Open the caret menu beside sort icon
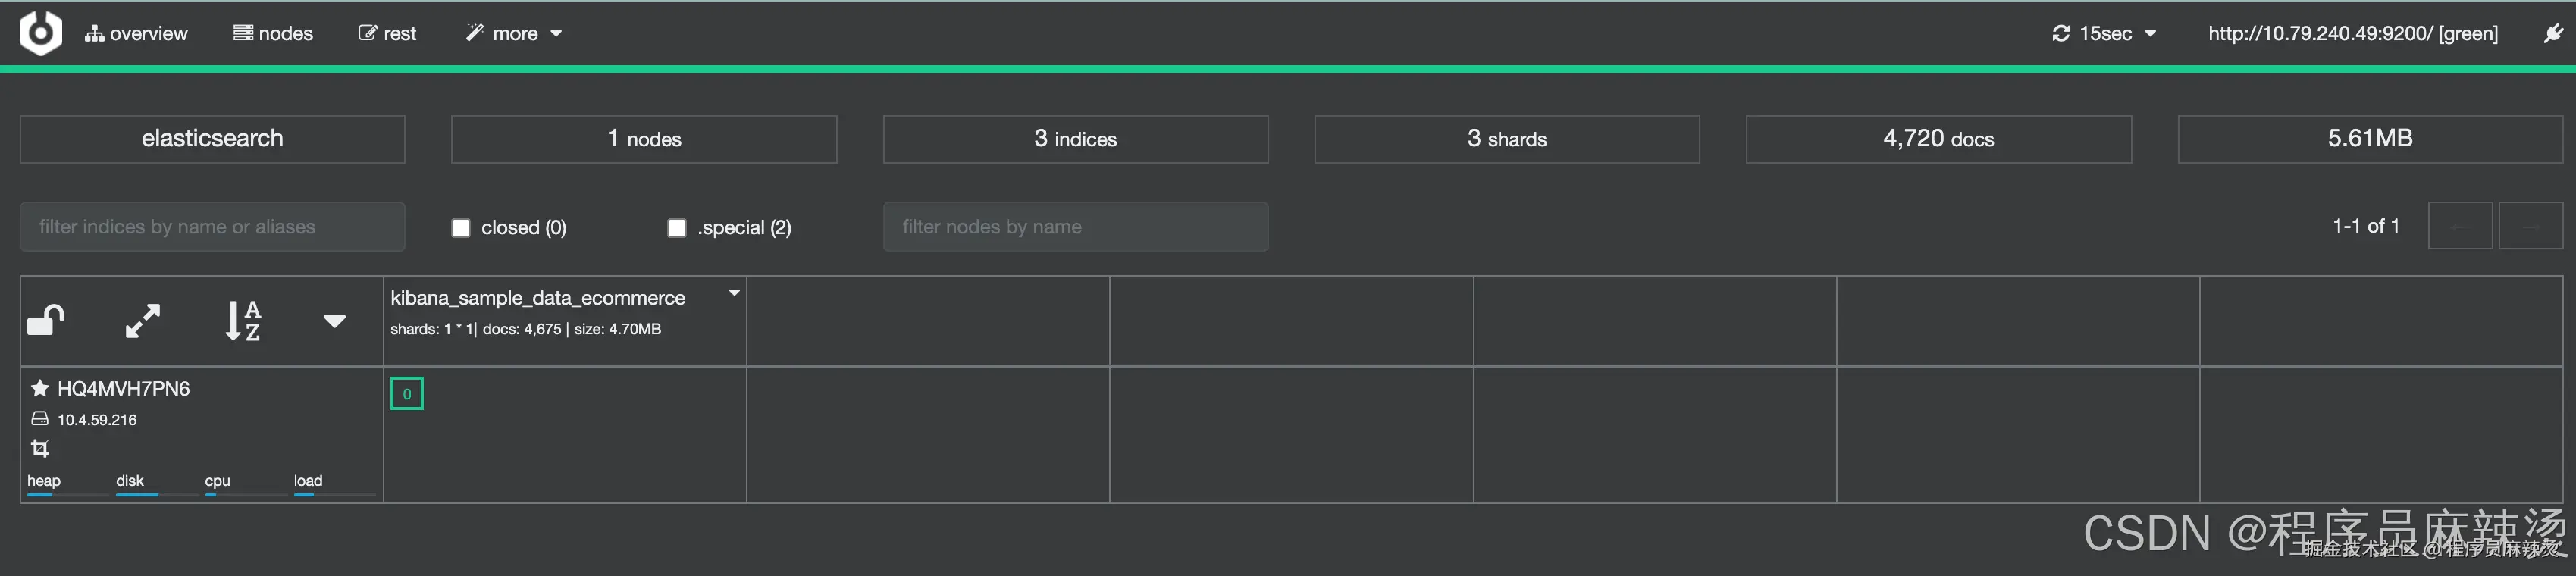Image resolution: width=2576 pixels, height=576 pixels. click(x=335, y=321)
